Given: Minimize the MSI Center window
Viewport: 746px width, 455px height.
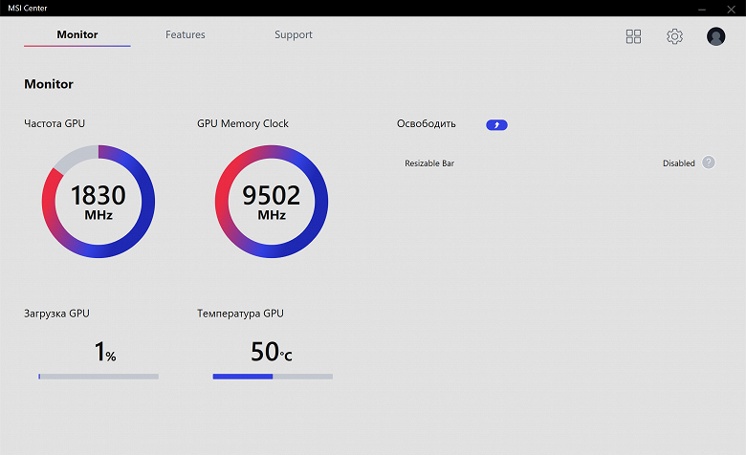Looking at the screenshot, I should point(702,9).
